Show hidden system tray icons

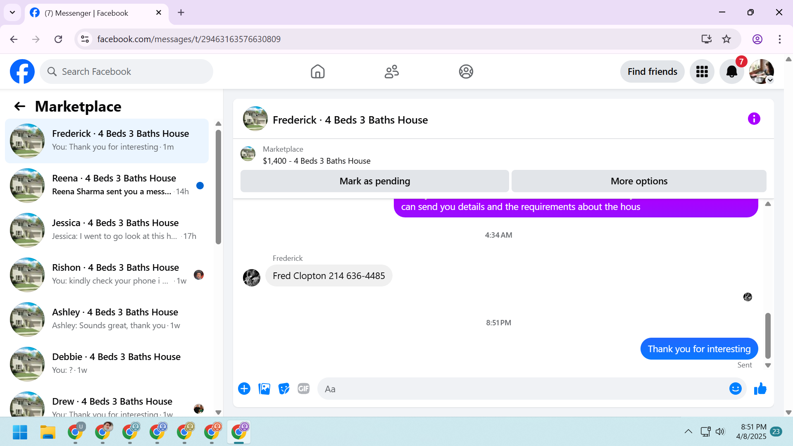coord(688,432)
